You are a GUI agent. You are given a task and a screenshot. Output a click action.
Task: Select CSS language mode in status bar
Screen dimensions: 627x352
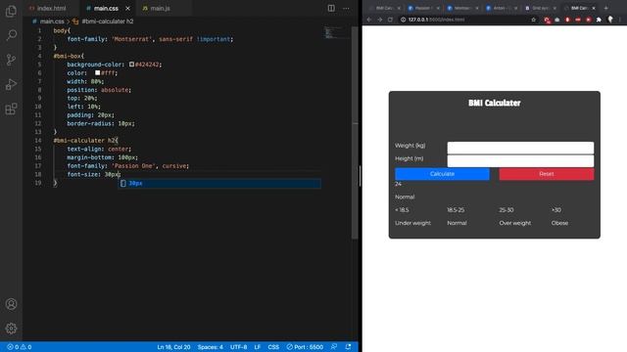click(x=273, y=347)
